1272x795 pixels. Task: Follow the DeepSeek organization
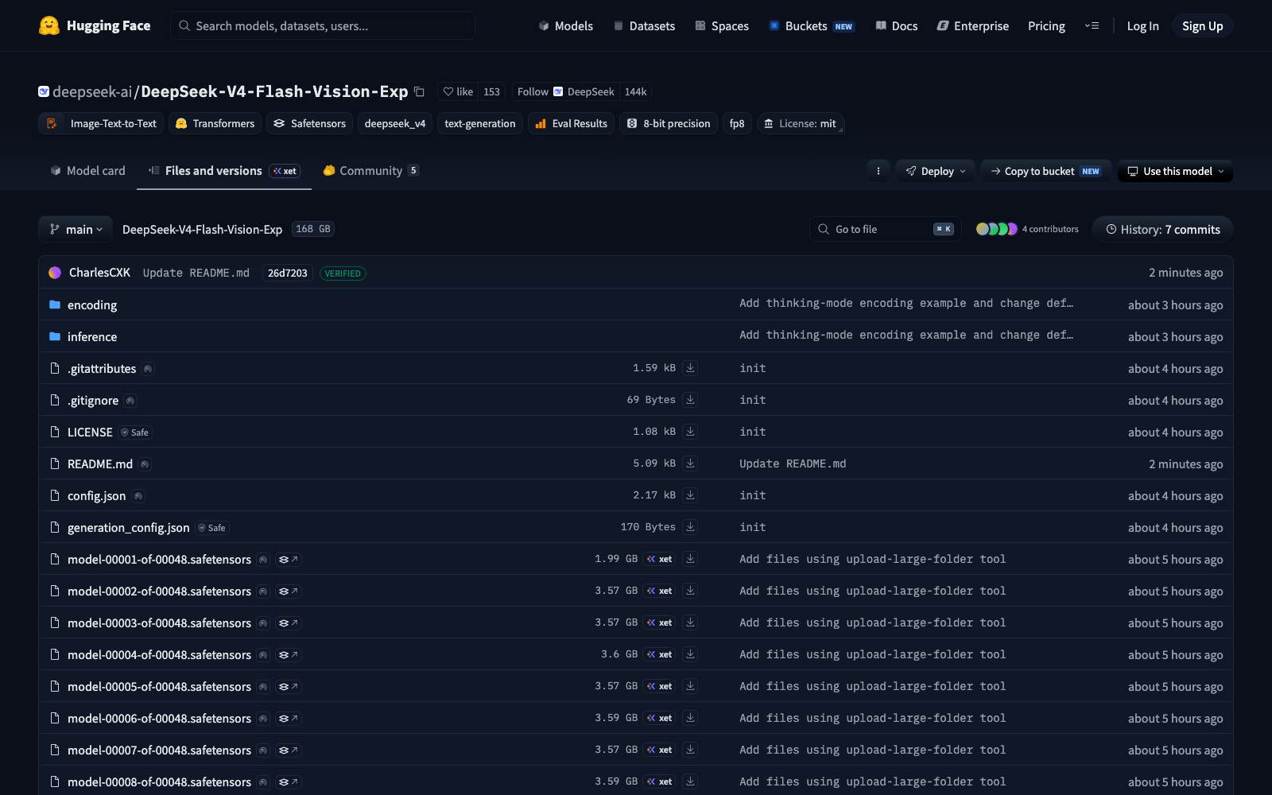tap(565, 91)
